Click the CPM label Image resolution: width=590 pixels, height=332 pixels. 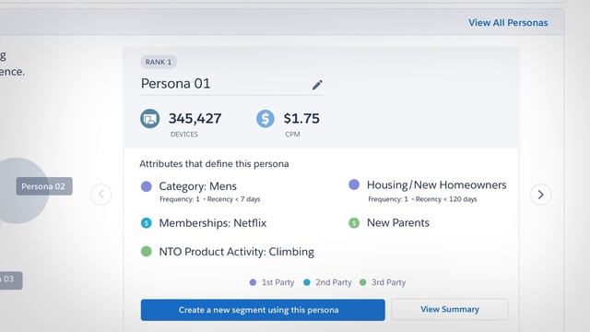292,135
